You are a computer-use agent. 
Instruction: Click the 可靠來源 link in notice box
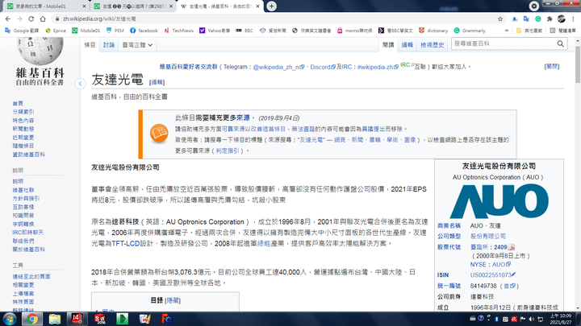click(233, 129)
